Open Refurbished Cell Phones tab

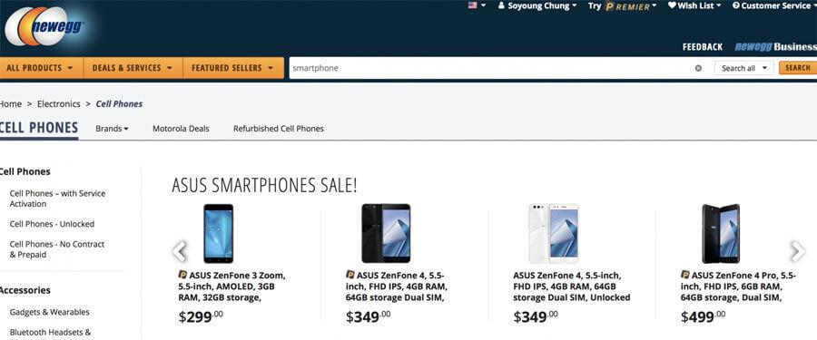279,129
